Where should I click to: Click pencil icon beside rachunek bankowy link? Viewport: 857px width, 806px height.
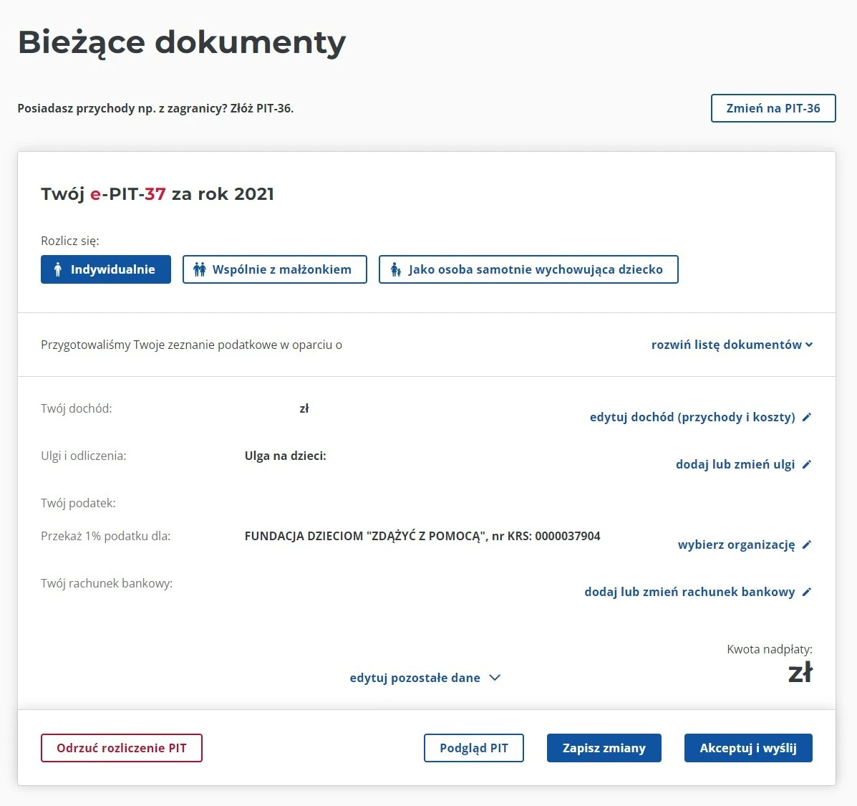(807, 592)
